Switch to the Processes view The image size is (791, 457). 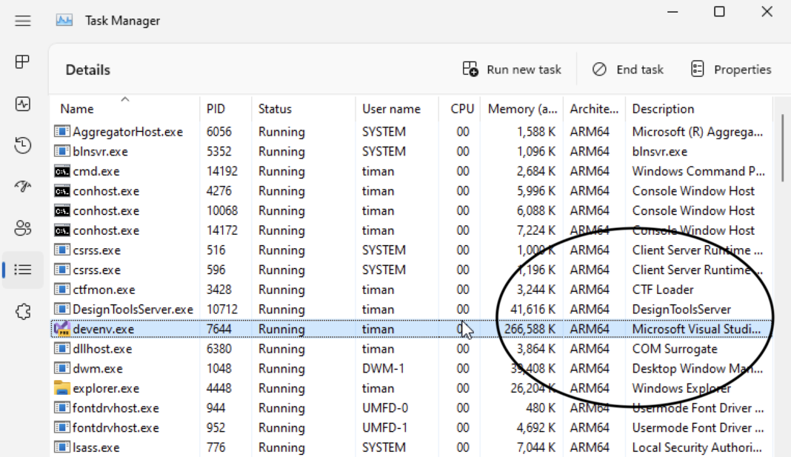point(22,62)
